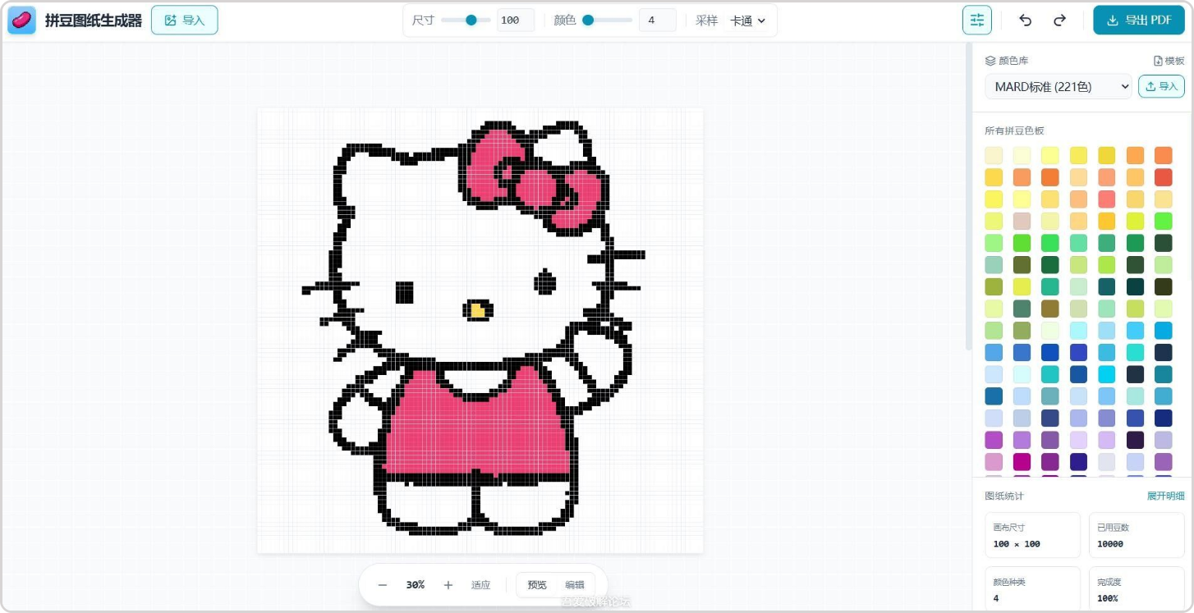Click 导入 upload button beside color library

(x=1161, y=86)
